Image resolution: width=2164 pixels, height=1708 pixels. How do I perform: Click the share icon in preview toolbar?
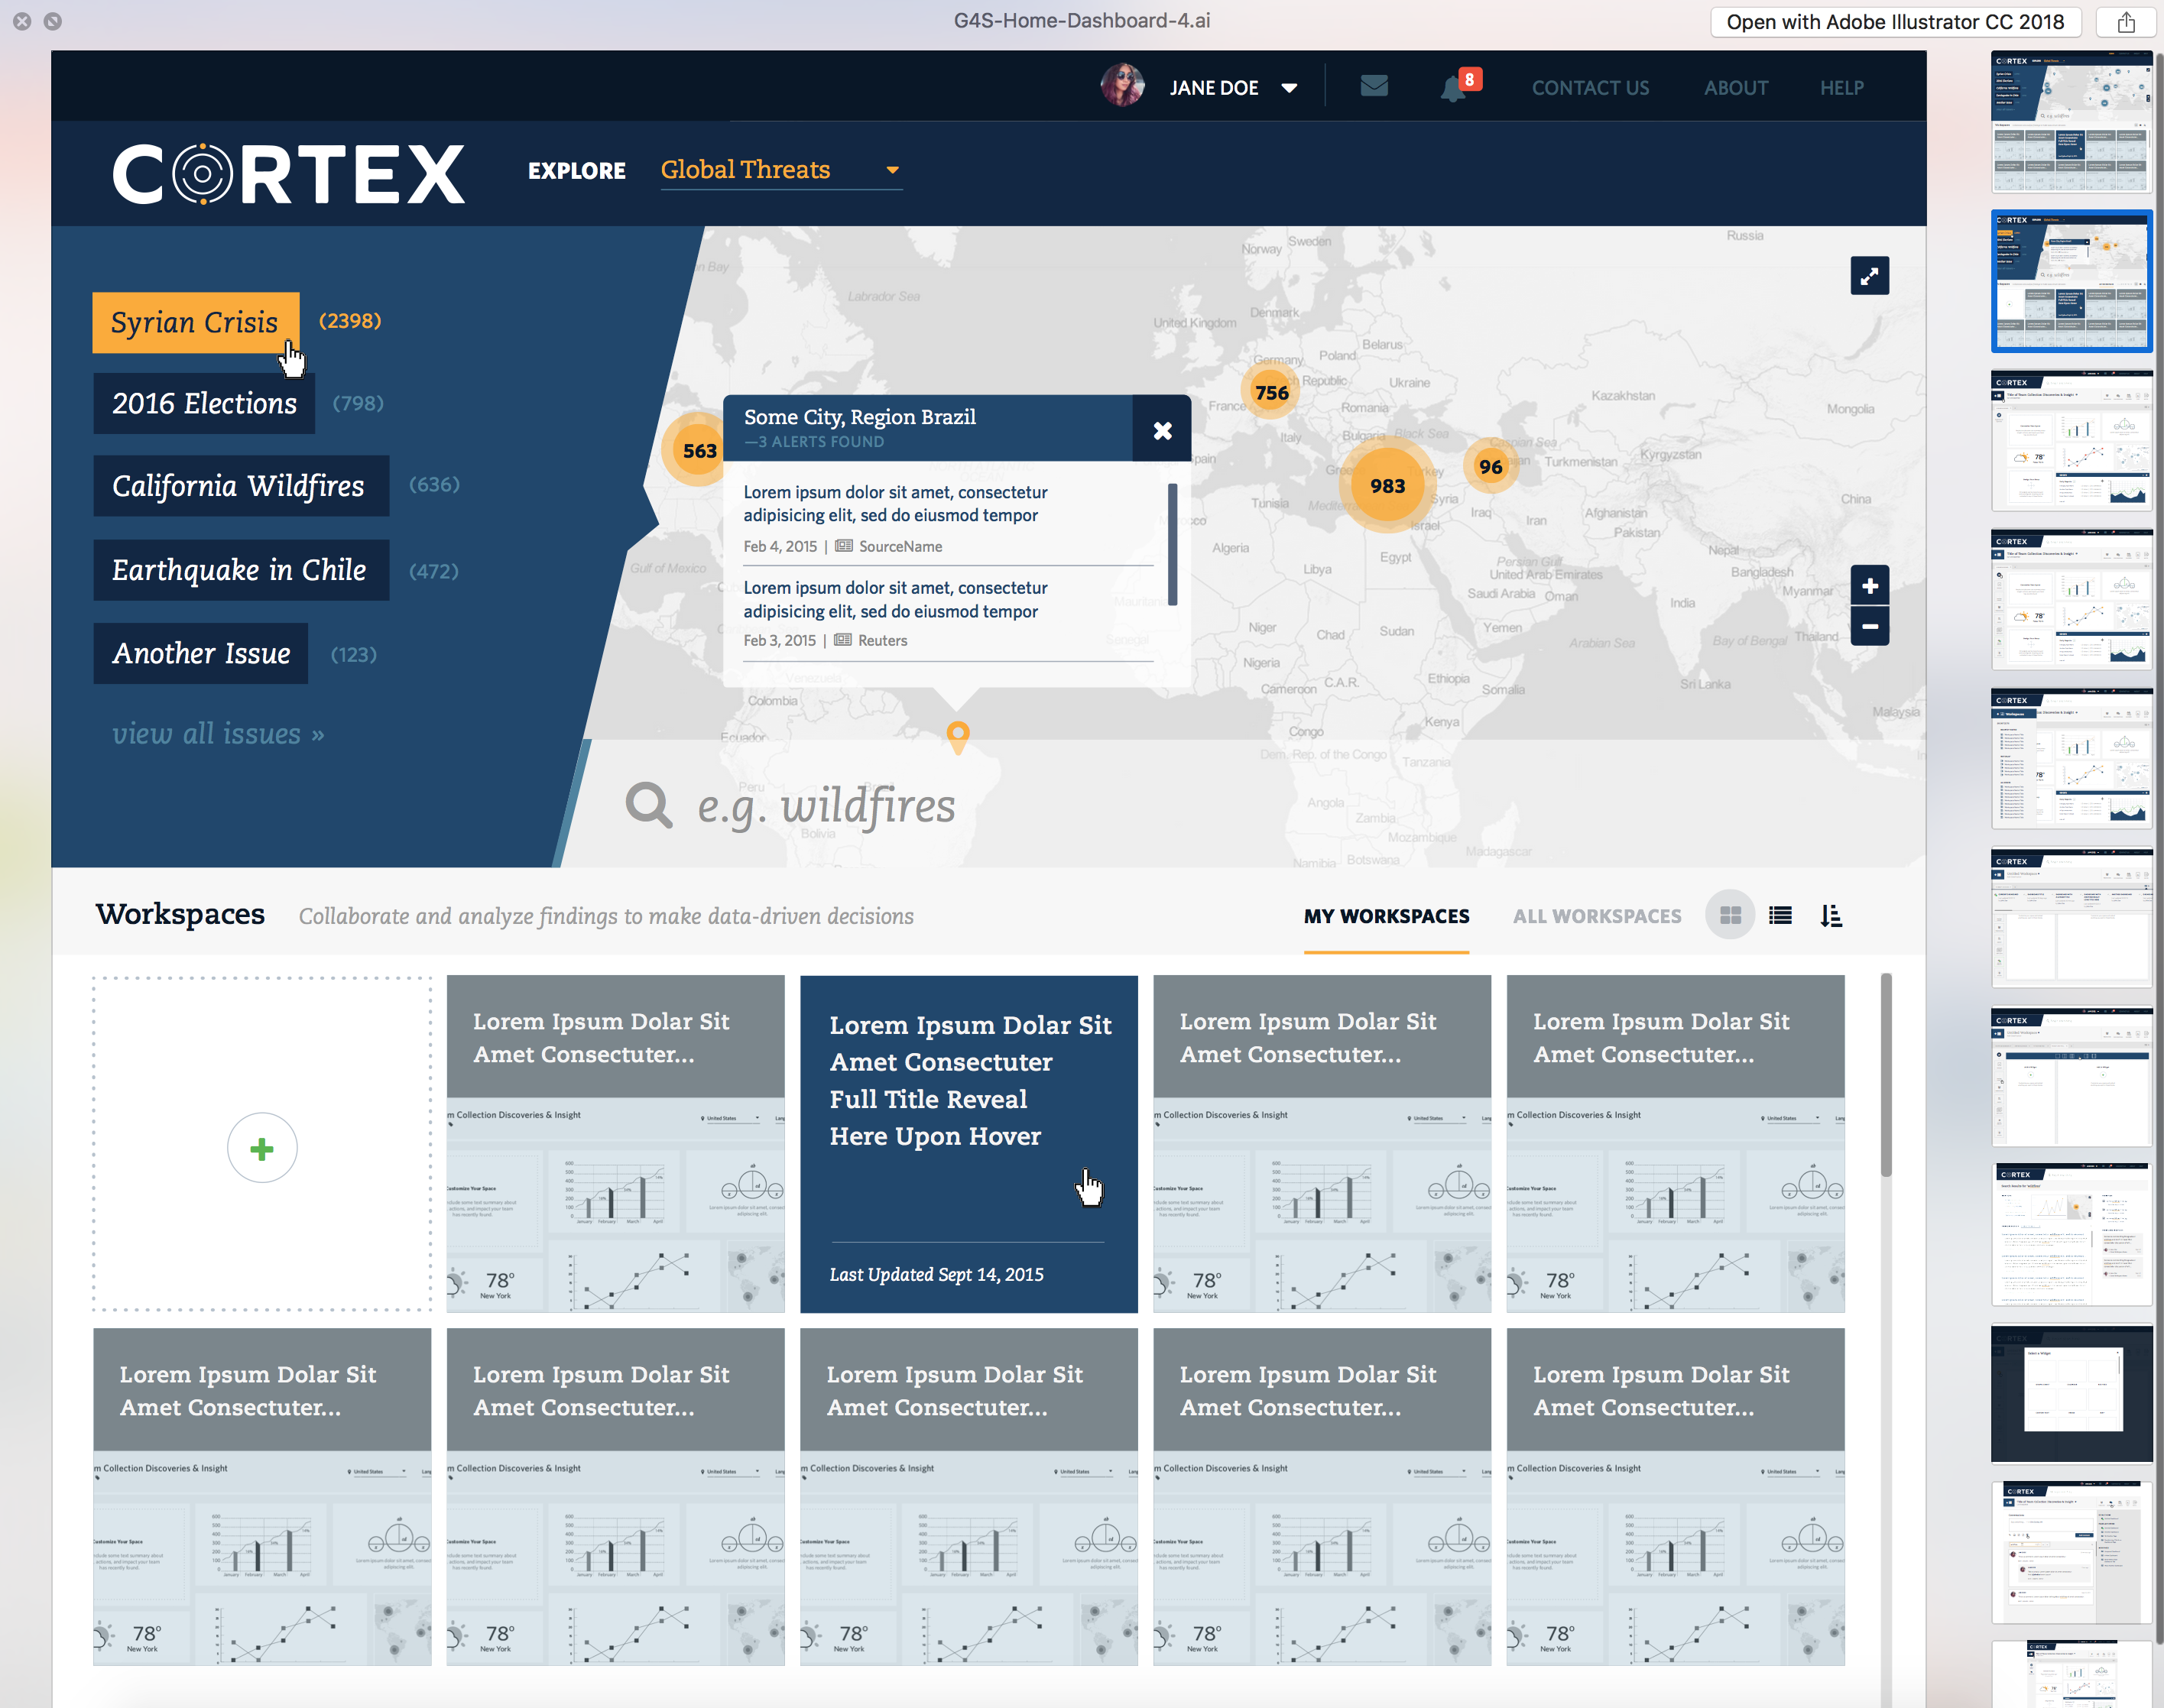[x=2126, y=22]
